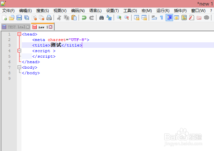
Task: Open the ? help menu
Action: (x=211, y=10)
